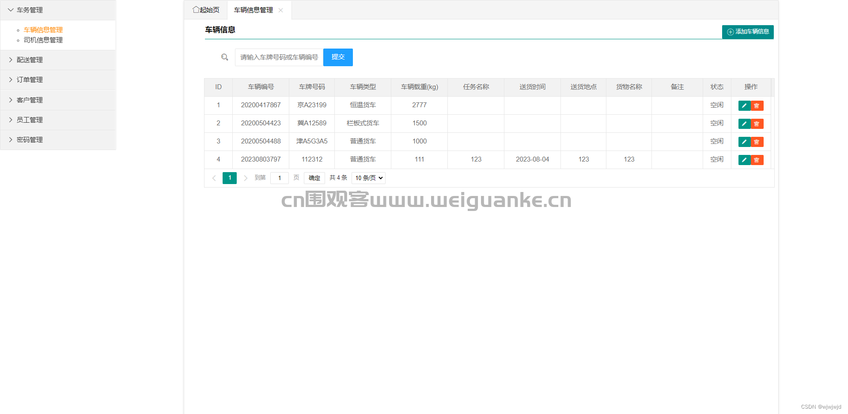Image resolution: width=848 pixels, height=414 pixels.
Task: Edit vehicle row 京A23199 with pencil icon
Action: tap(744, 105)
